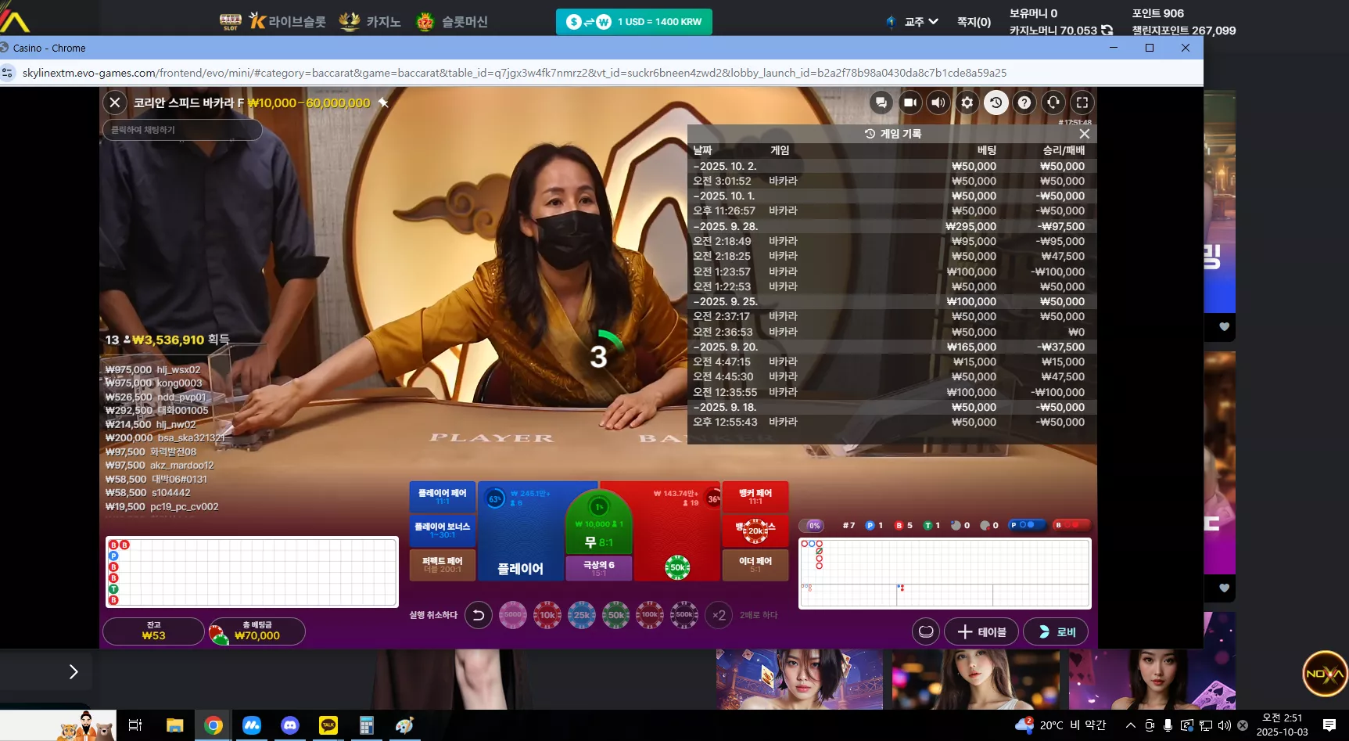
Task: Click the P player-next prediction pill
Action: click(1027, 525)
